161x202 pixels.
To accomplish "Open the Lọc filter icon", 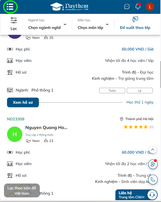I will [x=14, y=24].
